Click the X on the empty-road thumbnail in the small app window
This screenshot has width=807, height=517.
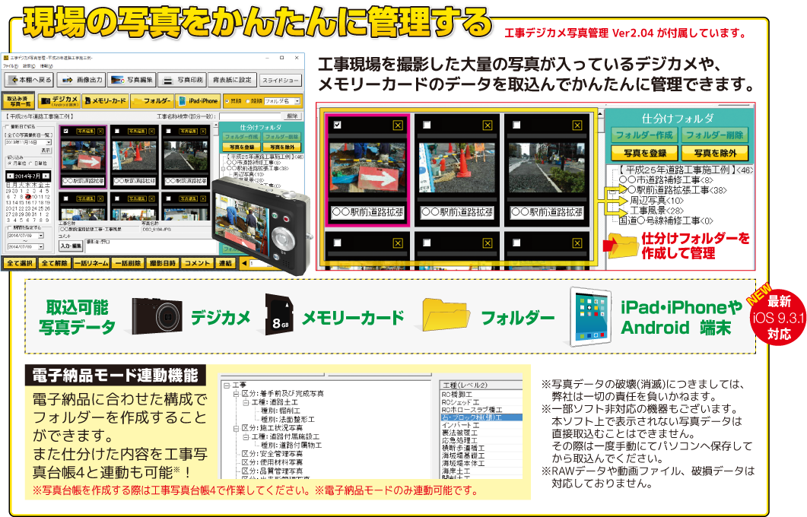pyautogui.click(x=203, y=132)
